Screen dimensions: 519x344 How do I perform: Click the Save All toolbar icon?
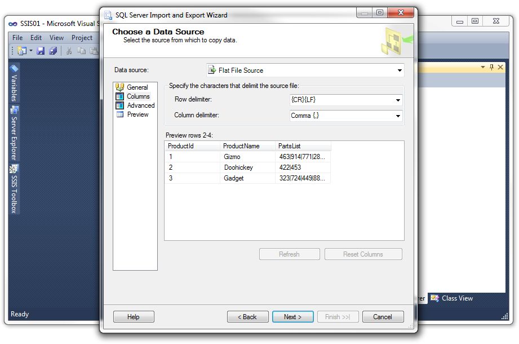point(53,51)
